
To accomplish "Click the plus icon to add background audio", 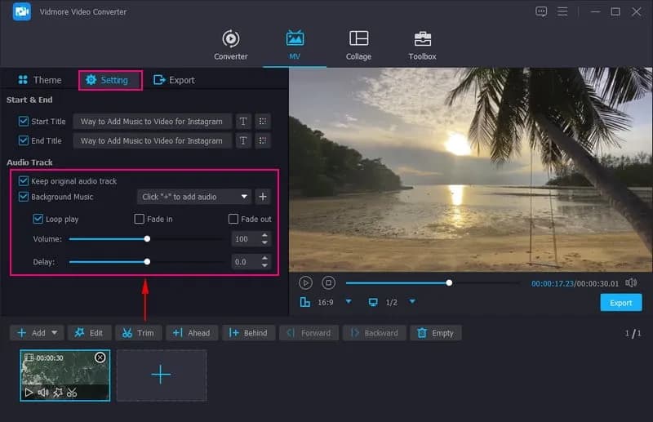I will click(x=263, y=197).
